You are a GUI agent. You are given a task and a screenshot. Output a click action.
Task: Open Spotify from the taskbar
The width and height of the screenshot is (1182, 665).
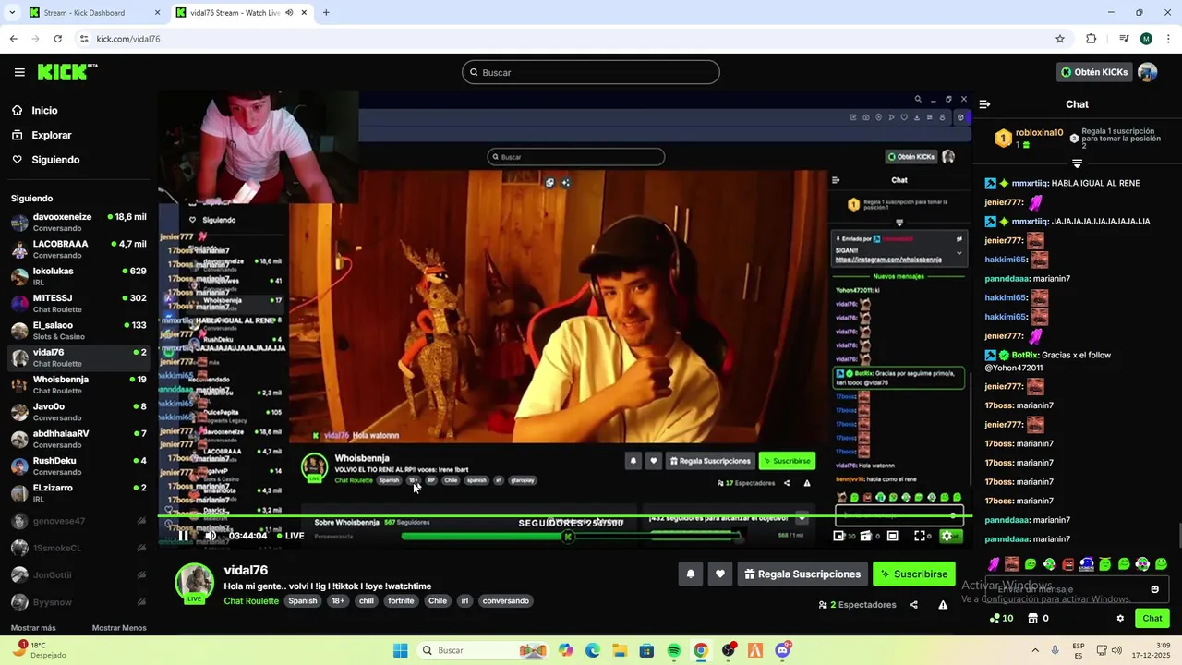pyautogui.click(x=674, y=650)
